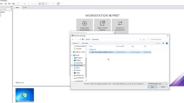Open the Tabs menu

tap(9, 4)
